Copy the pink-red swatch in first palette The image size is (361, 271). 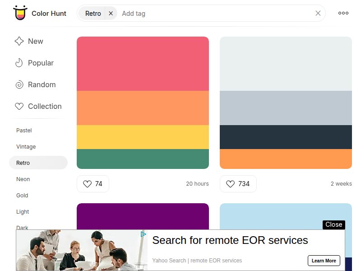point(143,64)
